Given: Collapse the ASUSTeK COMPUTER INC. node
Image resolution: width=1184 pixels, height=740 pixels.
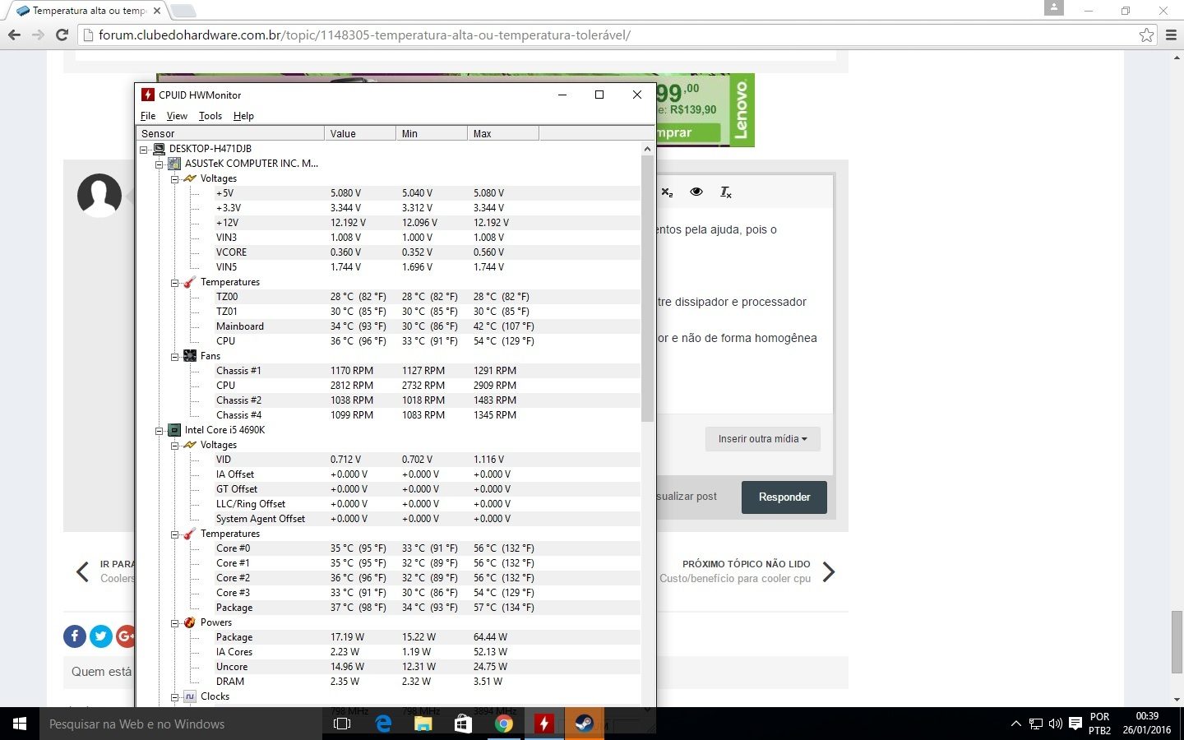Looking at the screenshot, I should [160, 164].
